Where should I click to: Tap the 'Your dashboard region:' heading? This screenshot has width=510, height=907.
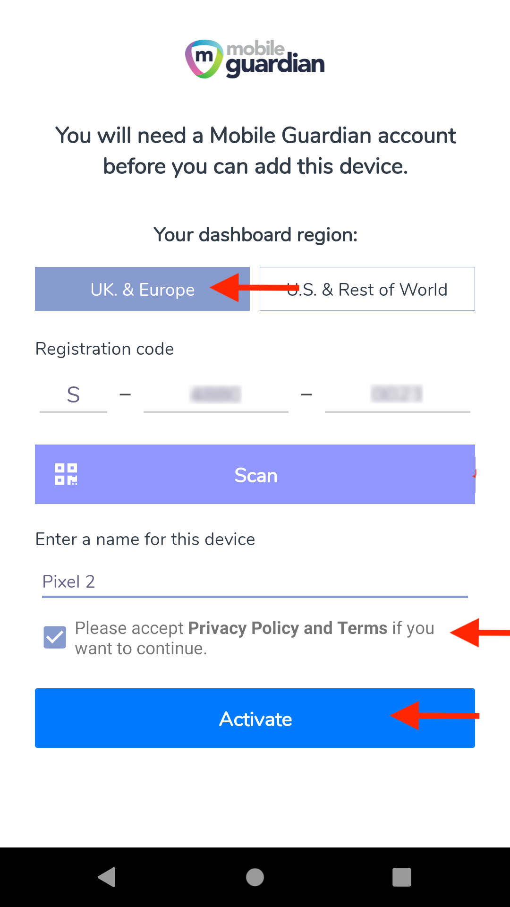(x=255, y=235)
